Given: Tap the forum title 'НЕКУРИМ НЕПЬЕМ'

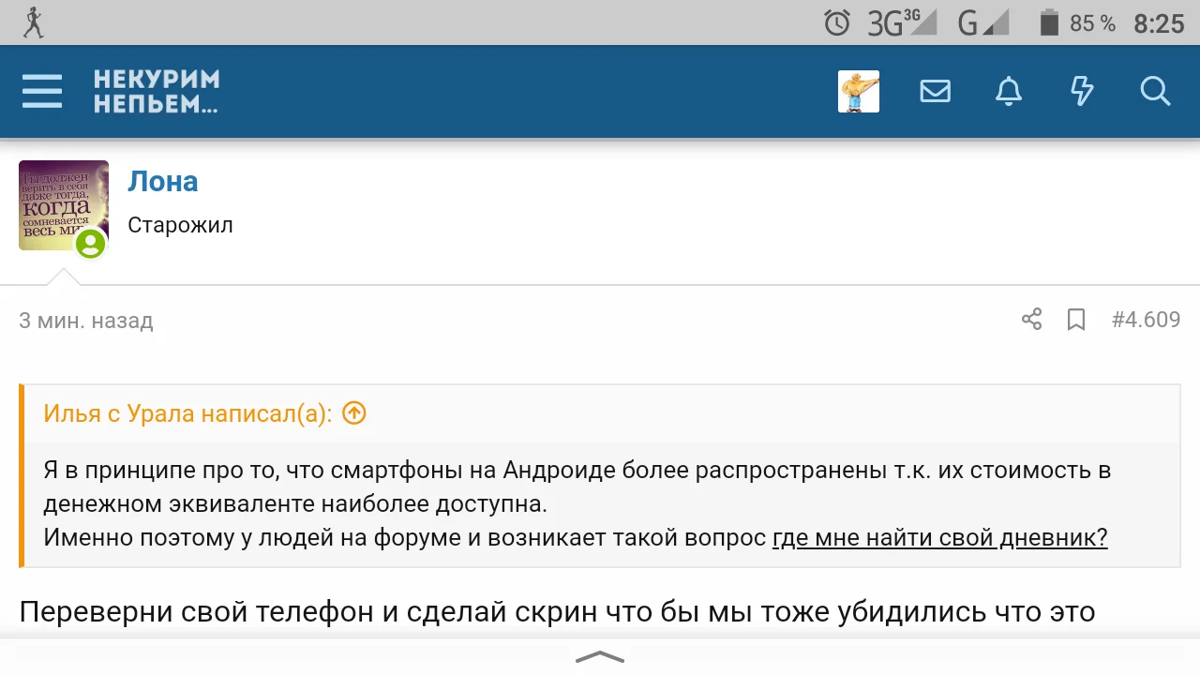Looking at the screenshot, I should [156, 91].
